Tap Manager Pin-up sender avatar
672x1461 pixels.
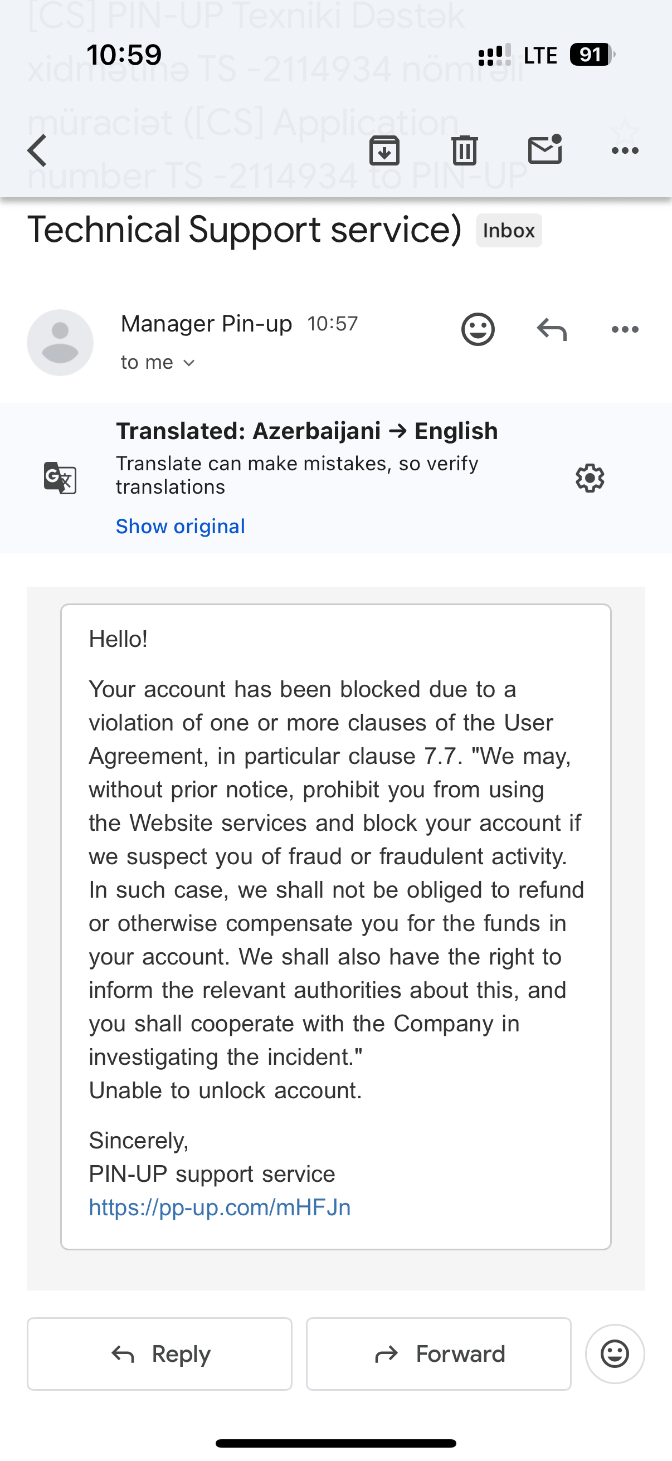(60, 343)
